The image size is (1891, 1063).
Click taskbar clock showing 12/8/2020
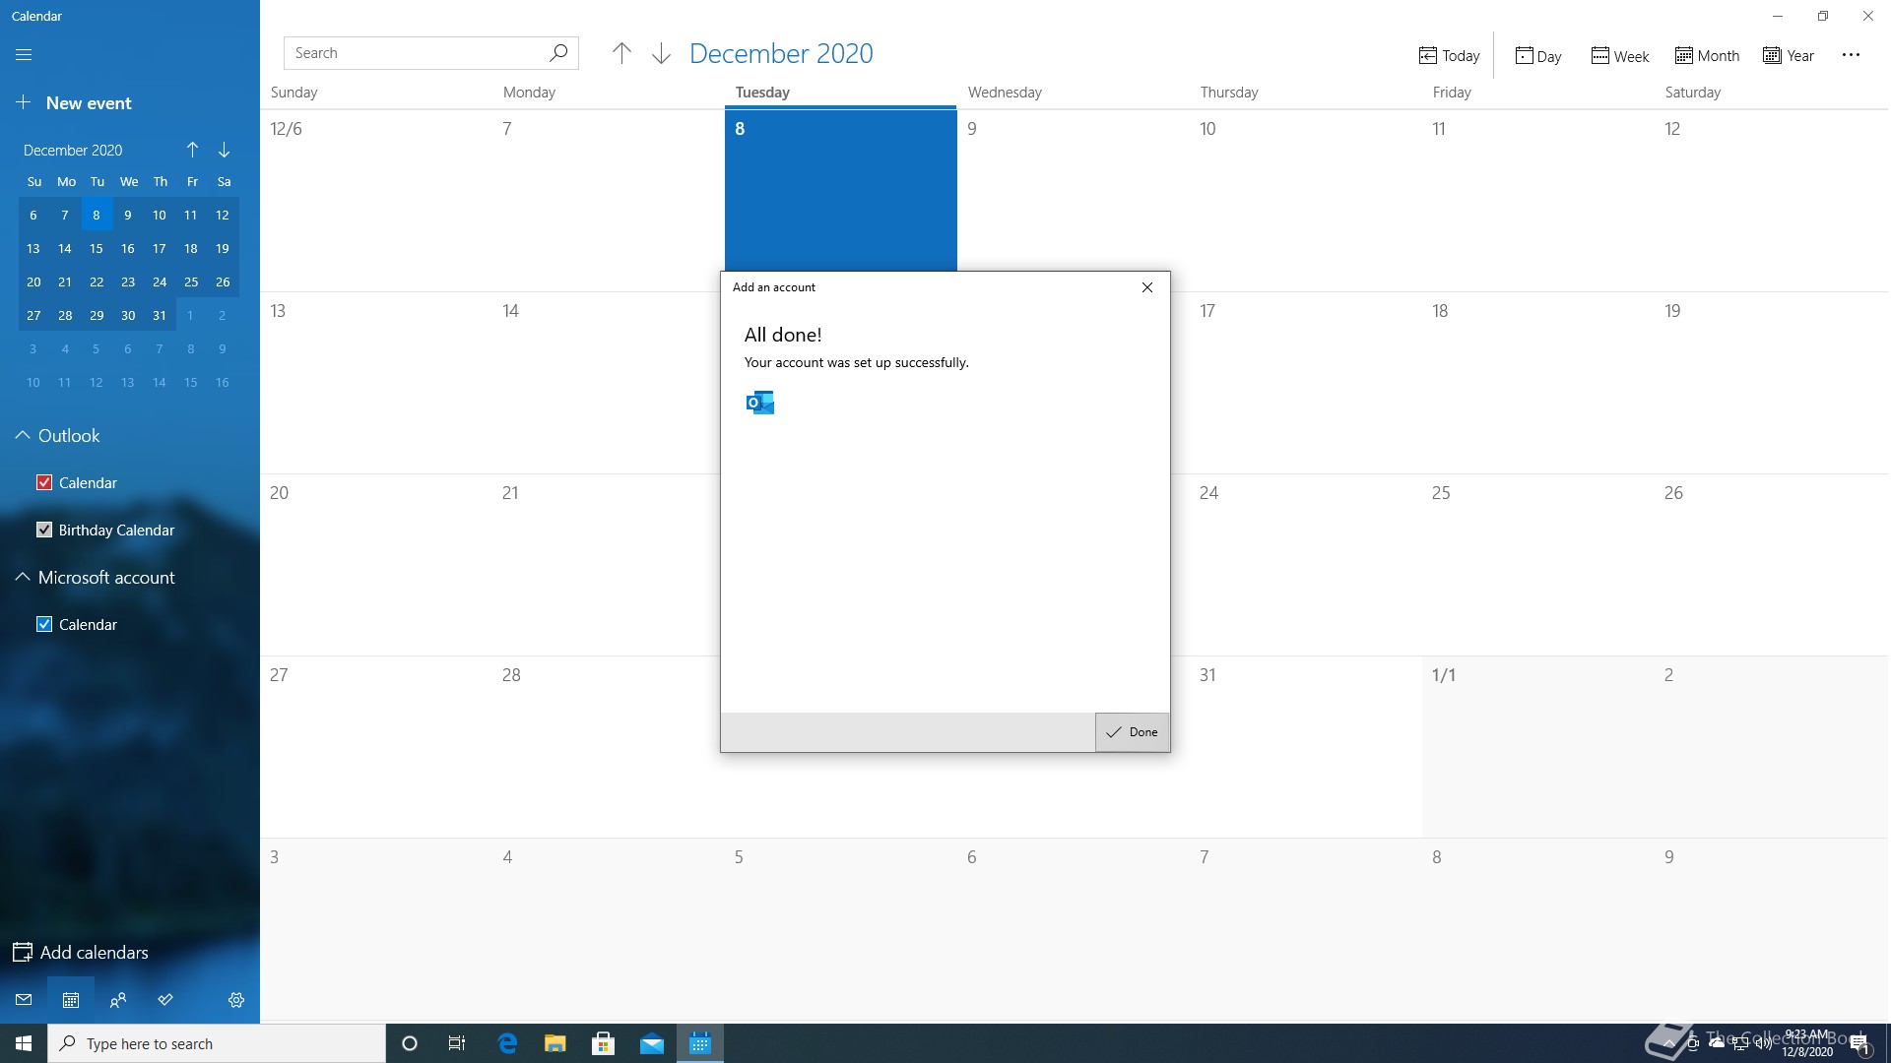click(1807, 1043)
